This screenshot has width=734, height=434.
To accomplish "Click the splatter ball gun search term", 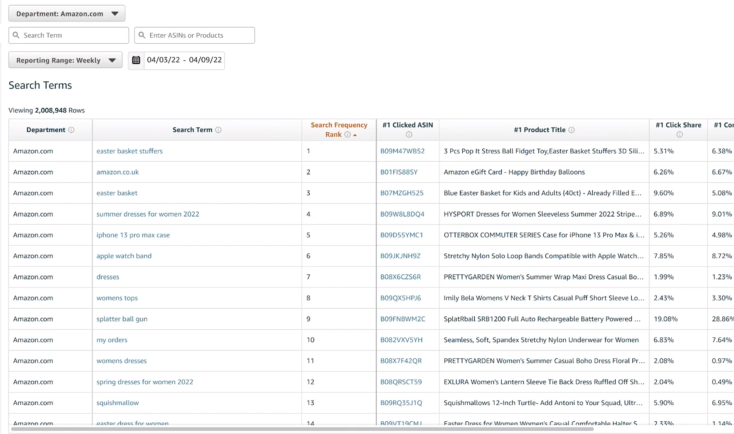I will [x=122, y=319].
